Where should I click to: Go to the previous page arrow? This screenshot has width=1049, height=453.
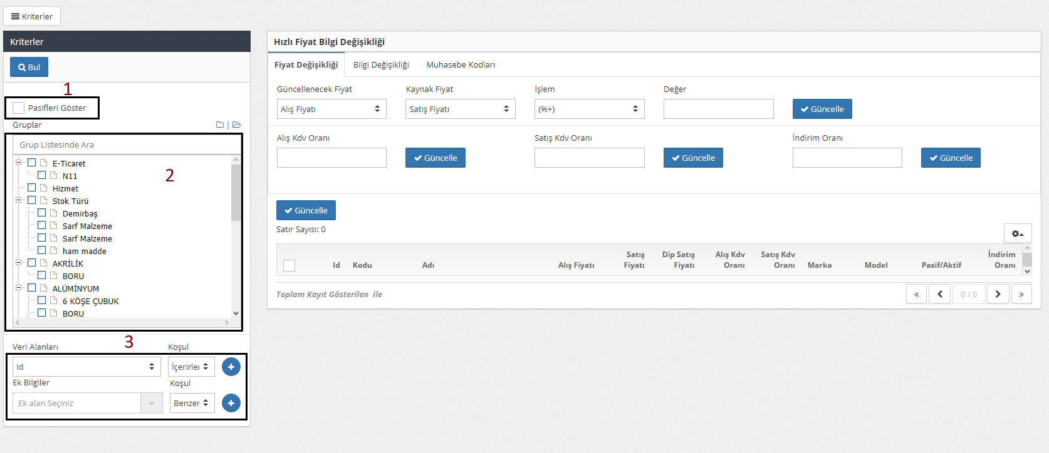tap(939, 294)
